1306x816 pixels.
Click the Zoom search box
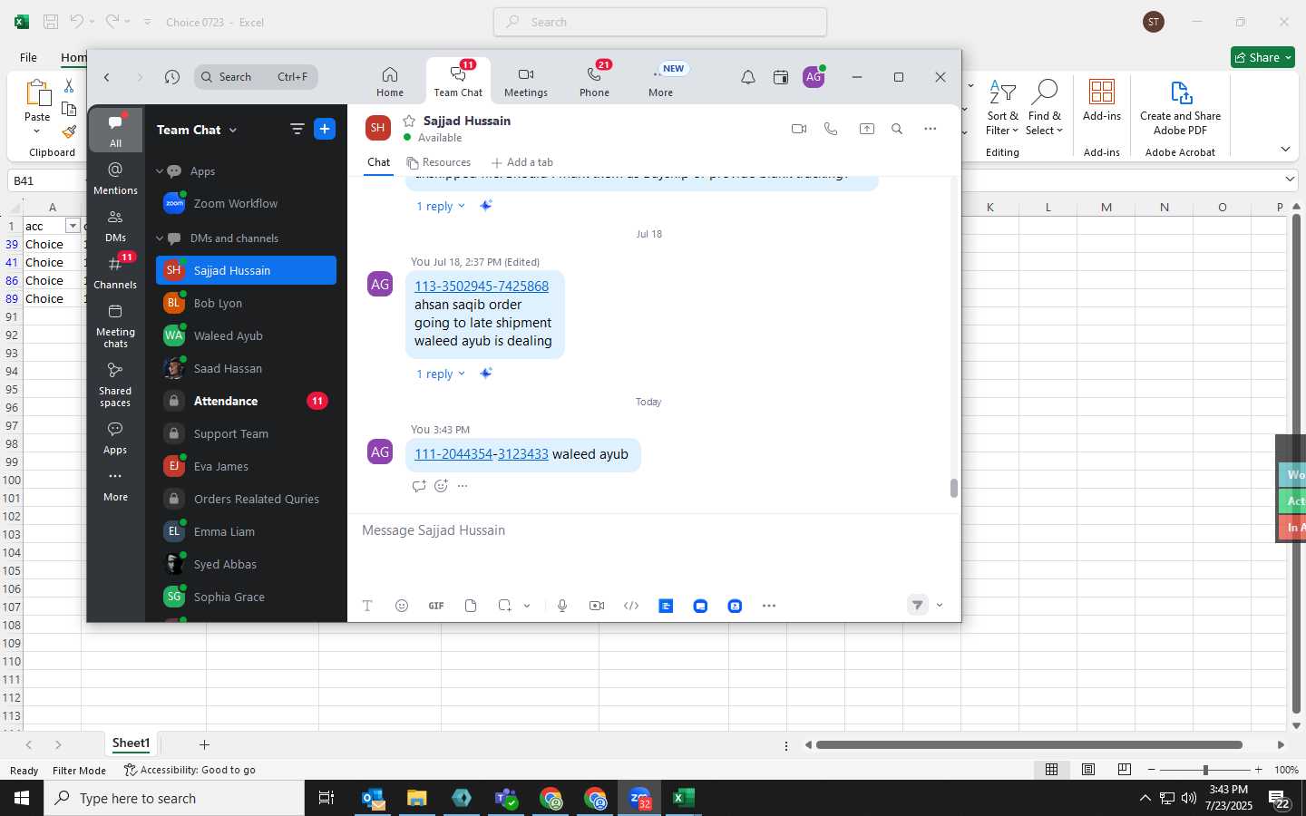(x=256, y=77)
